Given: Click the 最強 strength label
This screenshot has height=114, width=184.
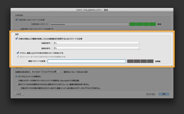Looking at the screenshot, I should click(x=159, y=24).
